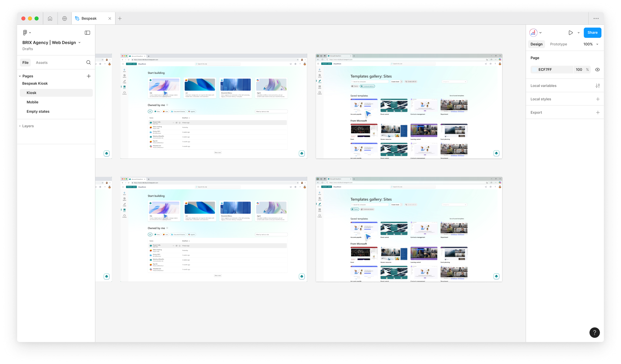Start presentation with the play icon
The height and width of the screenshot is (364, 621).
pyautogui.click(x=570, y=32)
